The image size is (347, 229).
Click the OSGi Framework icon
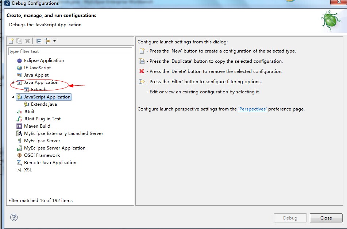[x=19, y=155]
